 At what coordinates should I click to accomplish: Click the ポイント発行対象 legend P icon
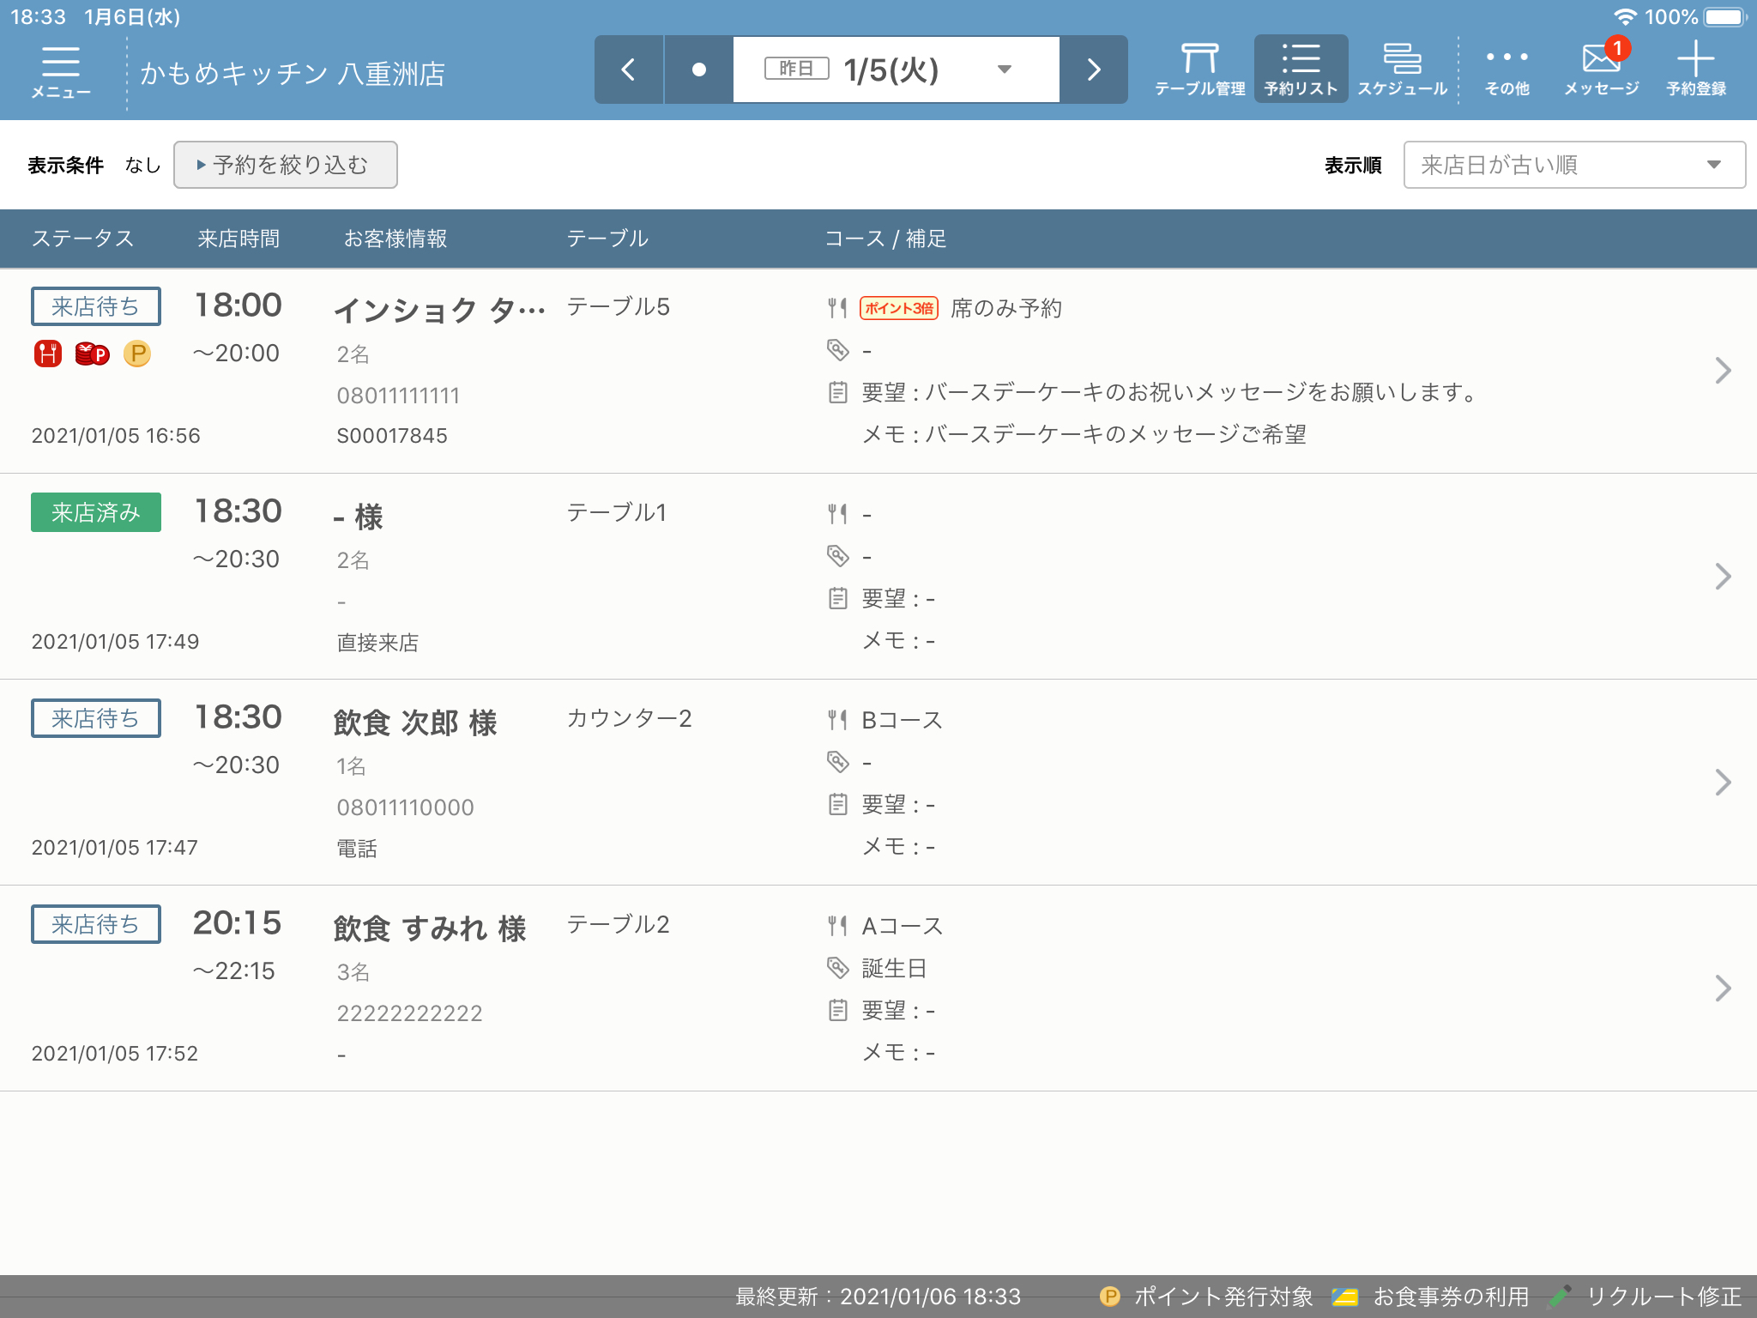pos(1110,1297)
